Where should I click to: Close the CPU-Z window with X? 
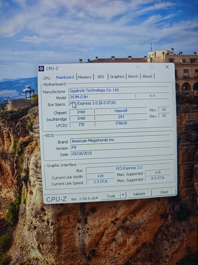[x=167, y=67]
